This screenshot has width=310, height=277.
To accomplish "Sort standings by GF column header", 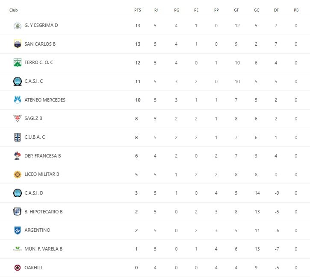I will (236, 10).
